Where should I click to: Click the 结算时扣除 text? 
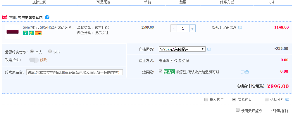(280, 111)
